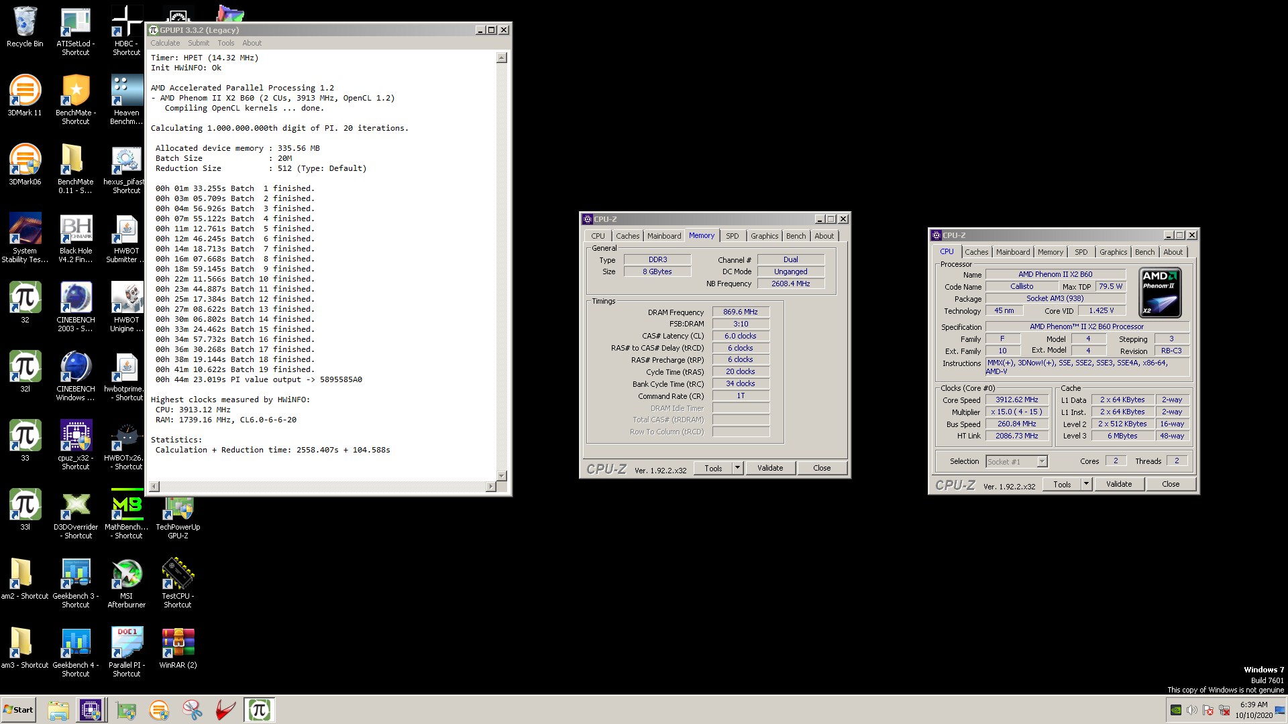The width and height of the screenshot is (1288, 724).
Task: Expand Tools dropdown arrow in CPU-Z processor window
Action: [x=1086, y=484]
